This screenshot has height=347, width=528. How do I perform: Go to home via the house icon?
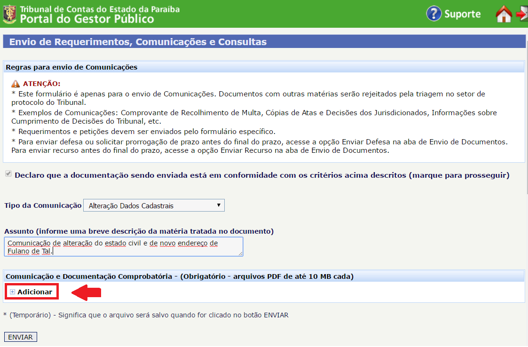point(504,14)
